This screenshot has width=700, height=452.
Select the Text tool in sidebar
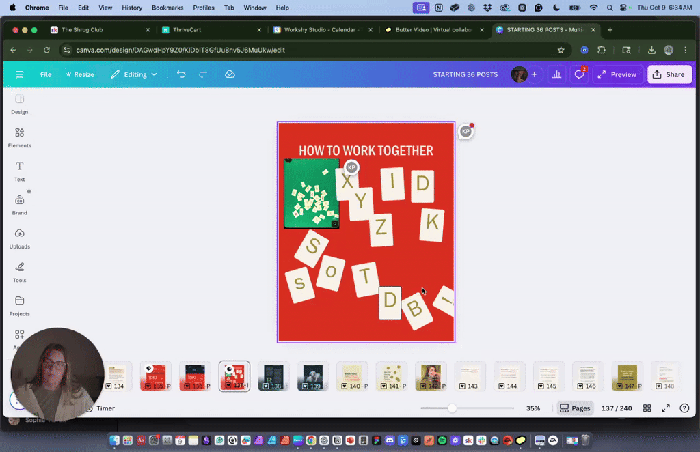point(19,171)
